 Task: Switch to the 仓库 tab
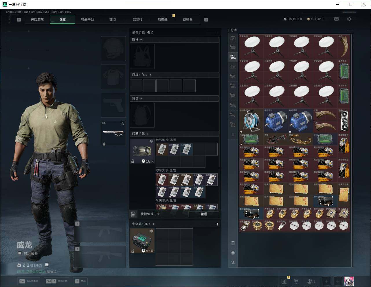point(63,19)
